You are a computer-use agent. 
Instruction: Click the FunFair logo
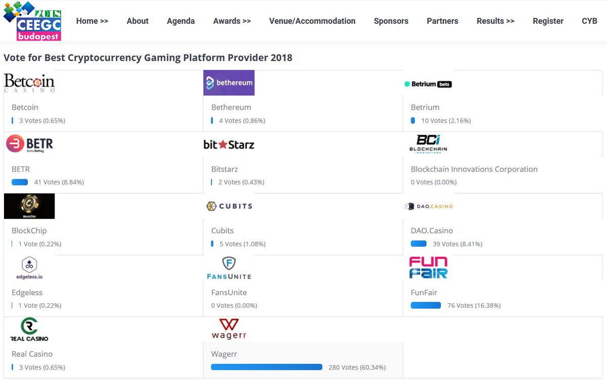428,268
